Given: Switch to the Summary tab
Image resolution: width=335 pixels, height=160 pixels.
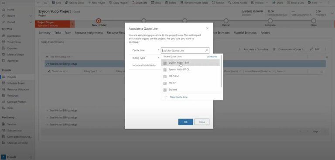Looking at the screenshot, I should click(44, 33).
